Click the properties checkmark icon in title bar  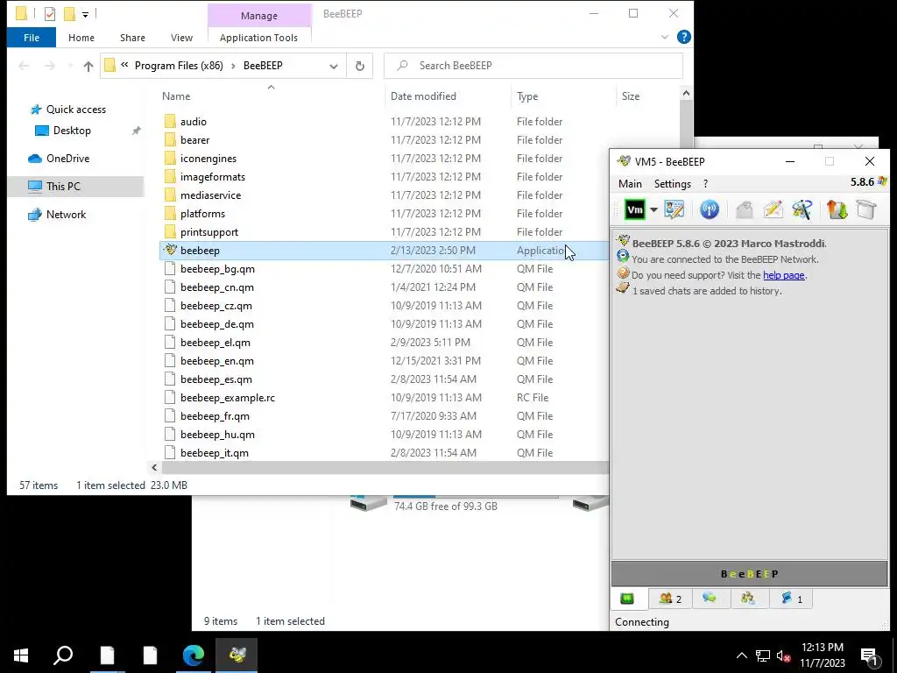[x=50, y=14]
